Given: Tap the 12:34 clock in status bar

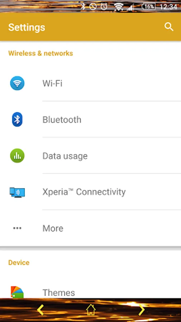Looking at the screenshot, I should coord(168,7).
